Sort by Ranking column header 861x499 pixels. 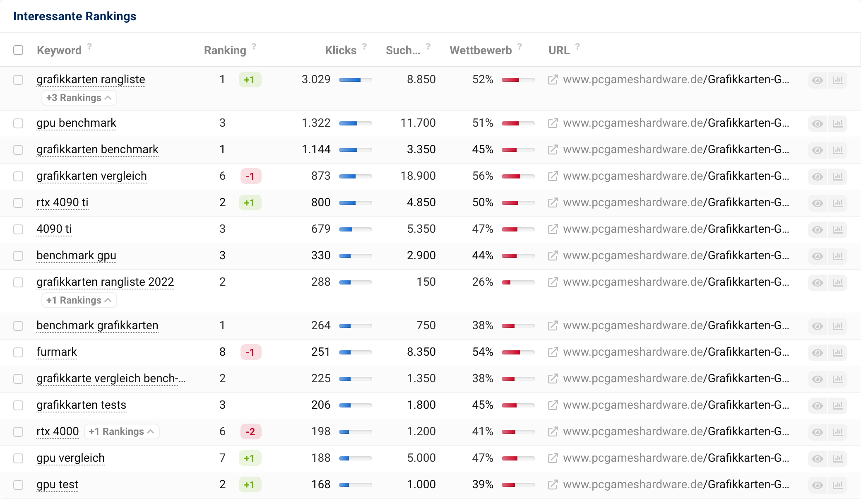tap(225, 51)
